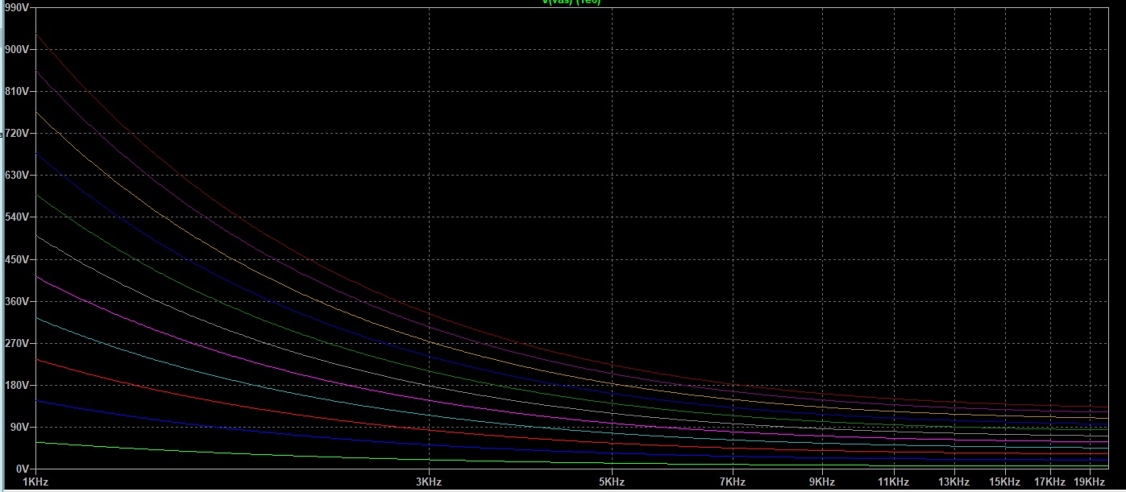Click the 17KHz axis label
This screenshot has height=492, width=1126.
[1050, 482]
